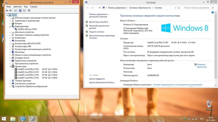This screenshot has height=122, width=218.
Task: Go to Панель управления — домашняя страница
Action: point(99,15)
